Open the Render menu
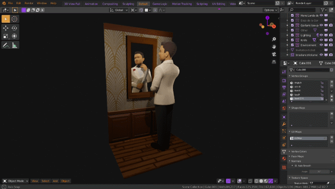This screenshot has height=189, width=335. click(29, 3)
